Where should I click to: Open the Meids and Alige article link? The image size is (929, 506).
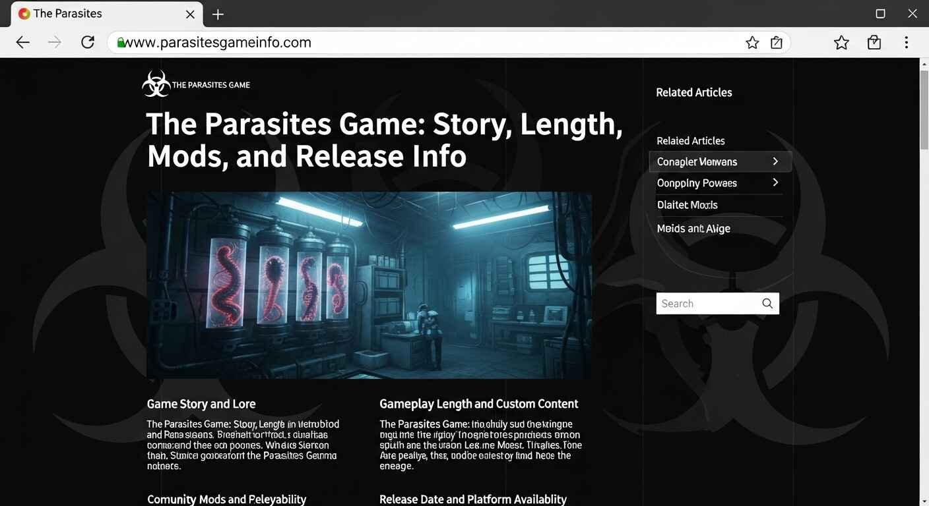[693, 228]
